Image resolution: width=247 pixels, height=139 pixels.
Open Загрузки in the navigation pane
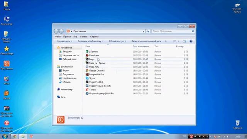click(67, 51)
